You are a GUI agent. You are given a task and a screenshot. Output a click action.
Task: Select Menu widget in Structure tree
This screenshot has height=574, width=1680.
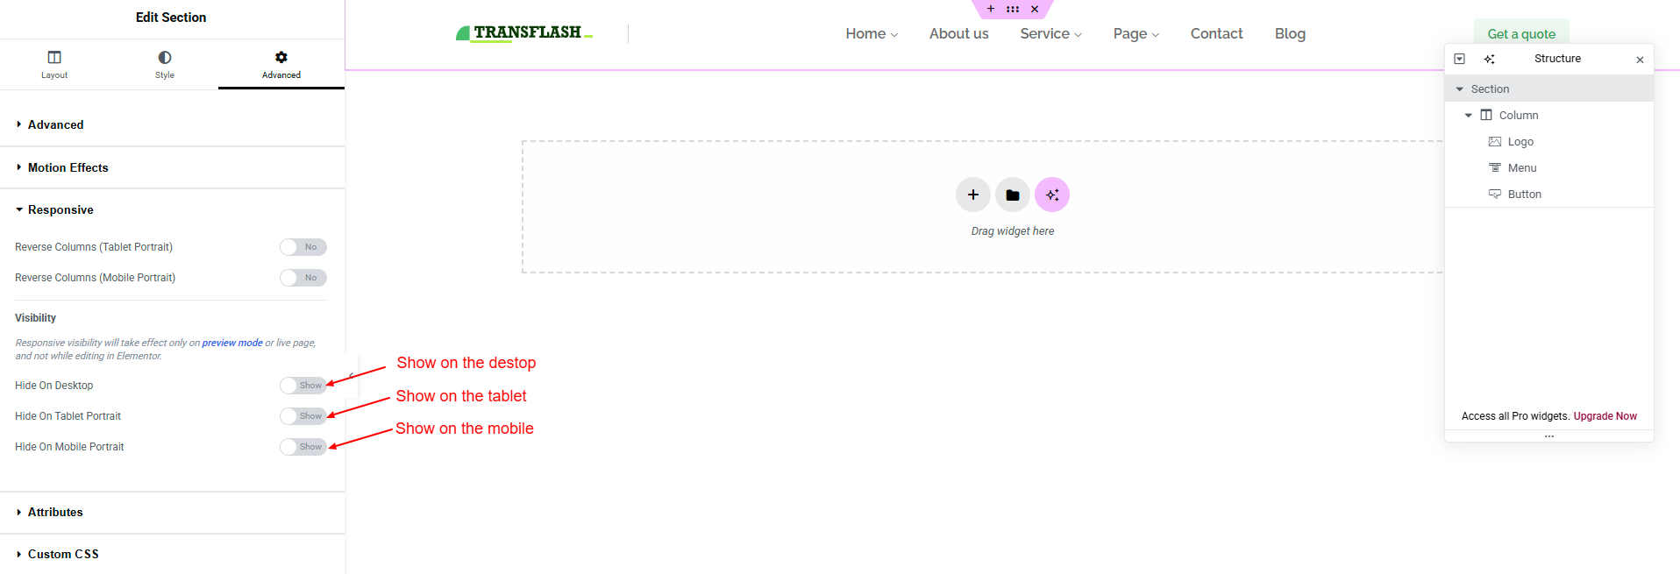pos(1521,168)
